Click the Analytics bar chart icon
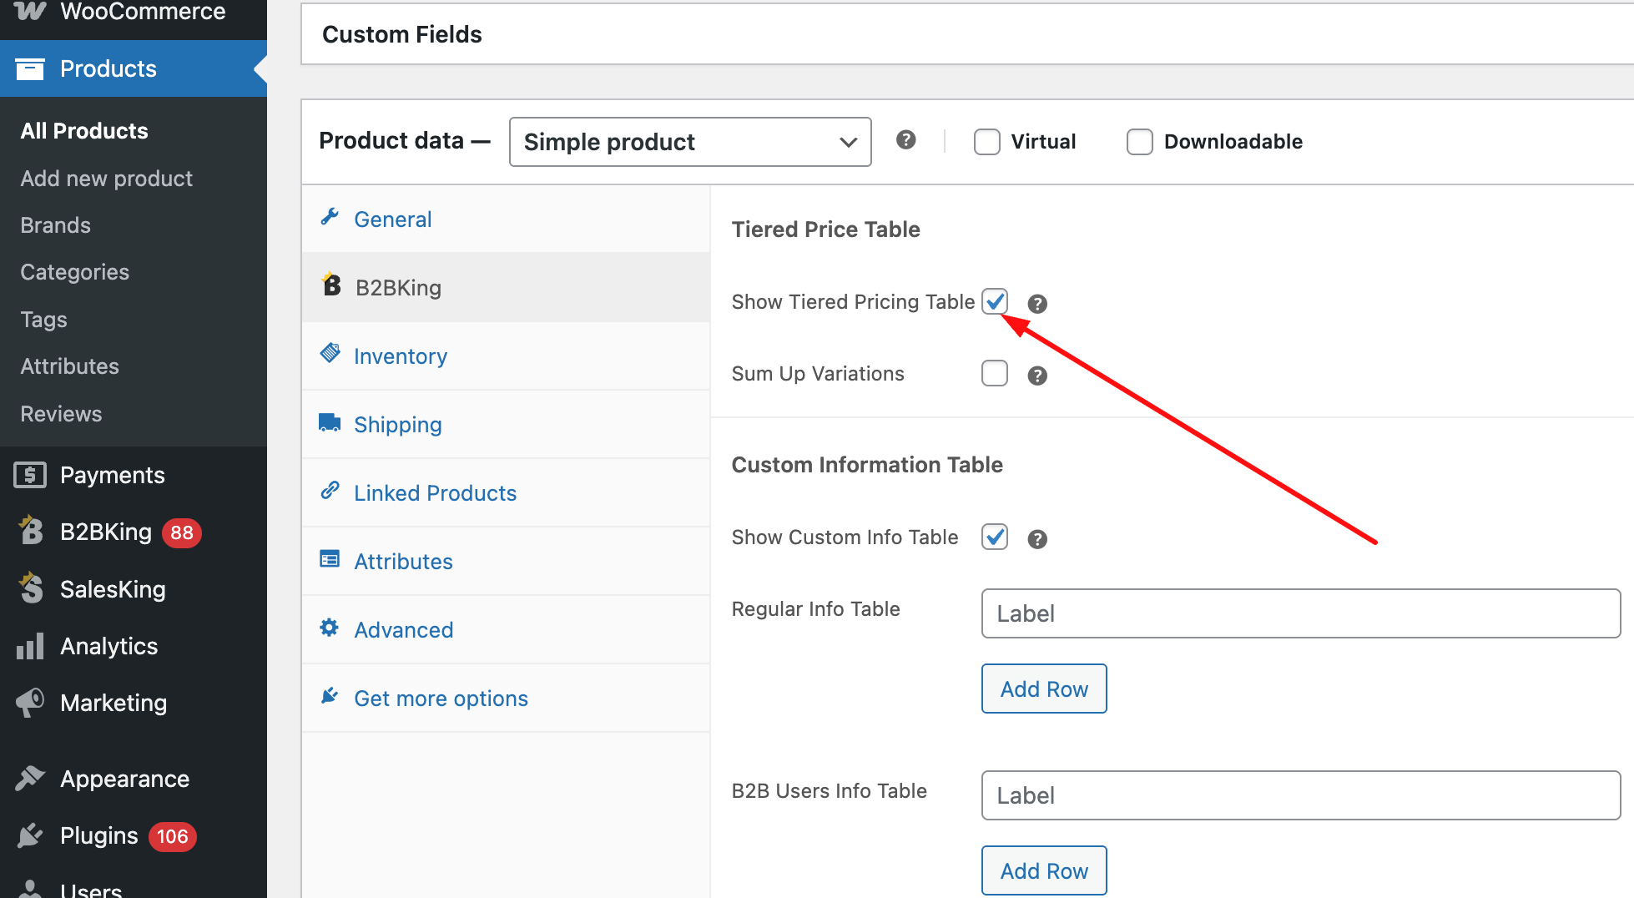This screenshot has height=898, width=1634. [x=30, y=646]
